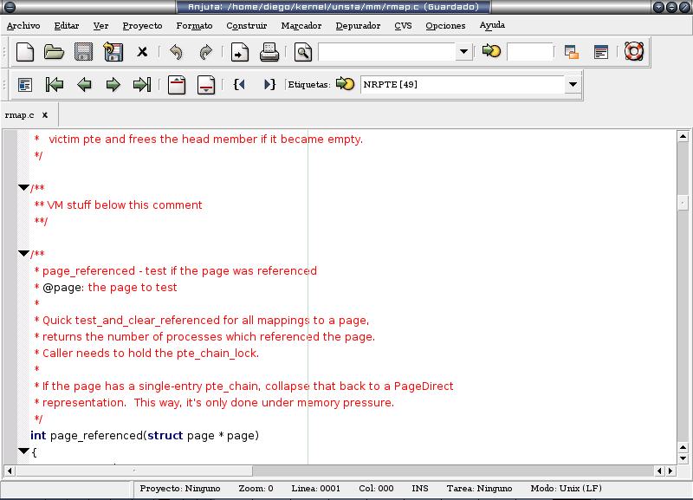Click the search text input field

tap(386, 52)
